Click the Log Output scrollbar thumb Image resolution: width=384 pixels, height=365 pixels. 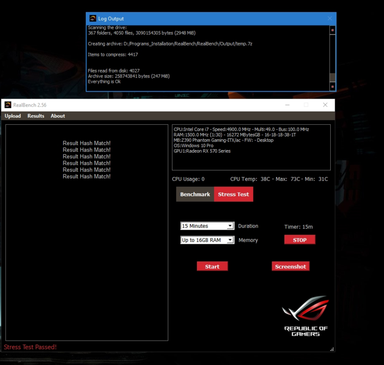pos(333,77)
